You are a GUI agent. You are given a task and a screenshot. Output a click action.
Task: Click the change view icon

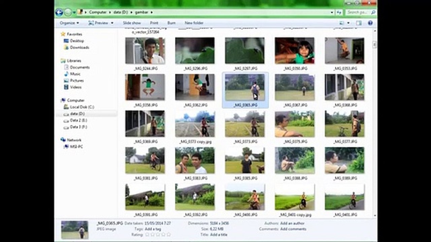tap(342, 23)
